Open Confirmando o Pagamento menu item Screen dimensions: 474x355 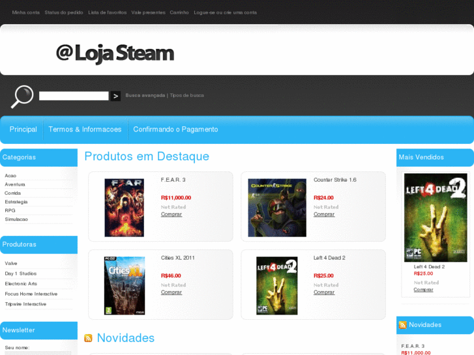click(175, 130)
